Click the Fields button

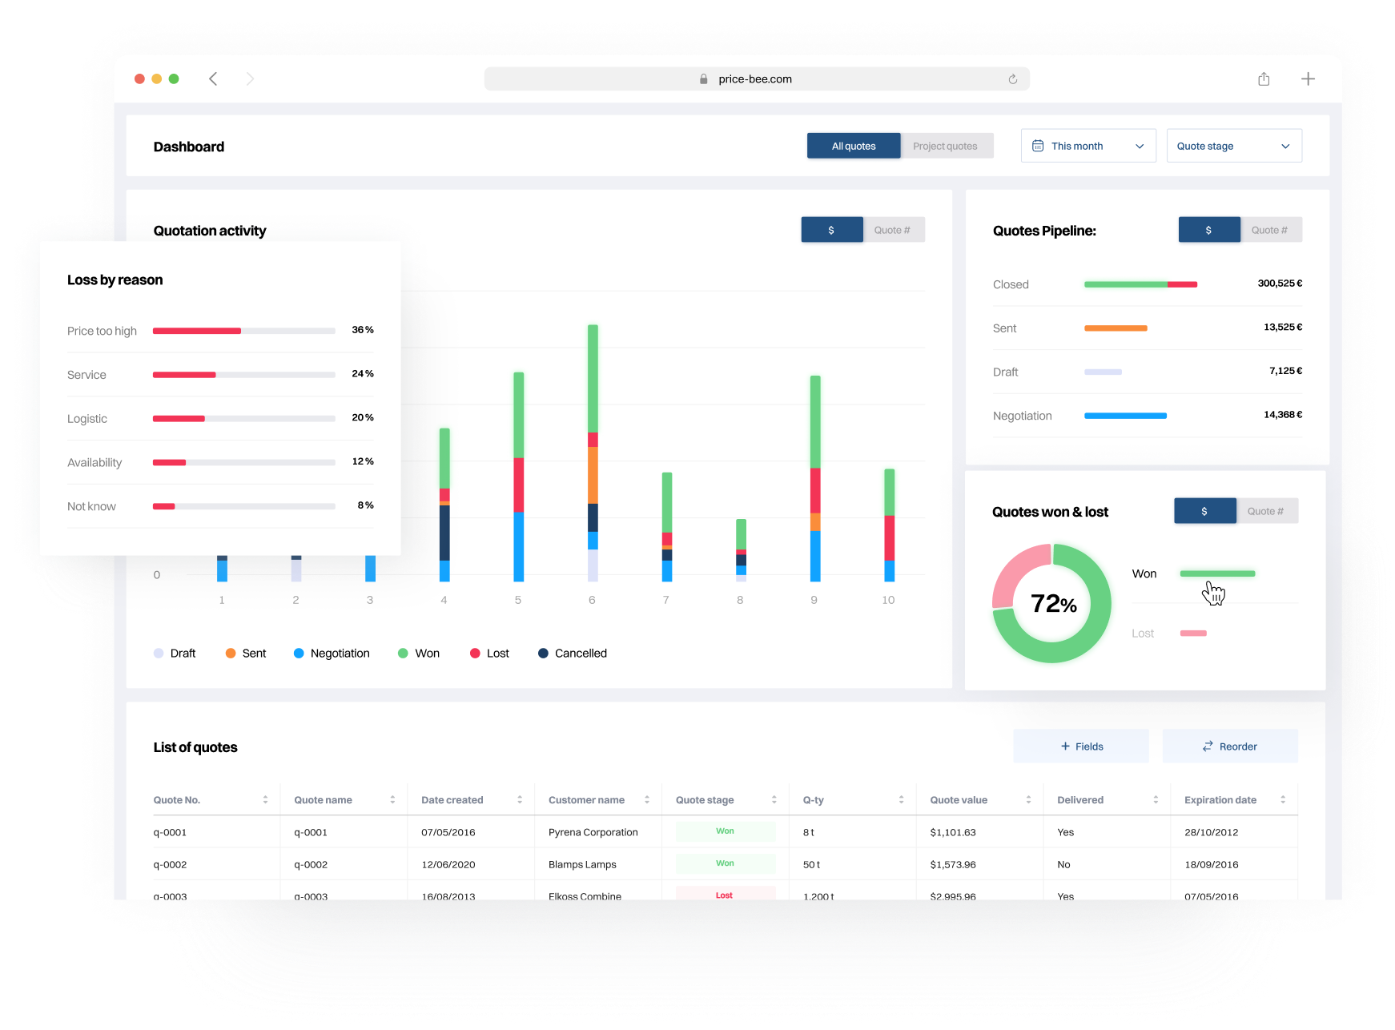tap(1081, 746)
